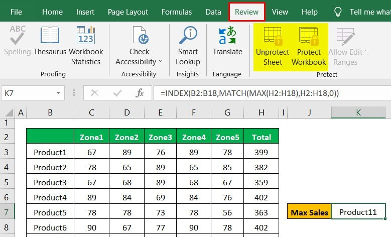Select column H header
The image size is (391, 237).
[x=261, y=112]
